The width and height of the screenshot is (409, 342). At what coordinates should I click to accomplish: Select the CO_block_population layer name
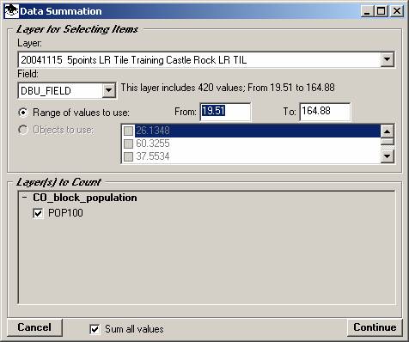(85, 198)
